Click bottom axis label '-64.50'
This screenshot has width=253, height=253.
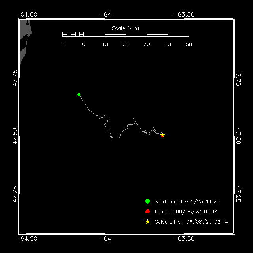(x=27, y=239)
